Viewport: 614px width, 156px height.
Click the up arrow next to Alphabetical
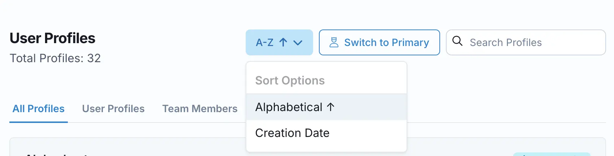(330, 107)
